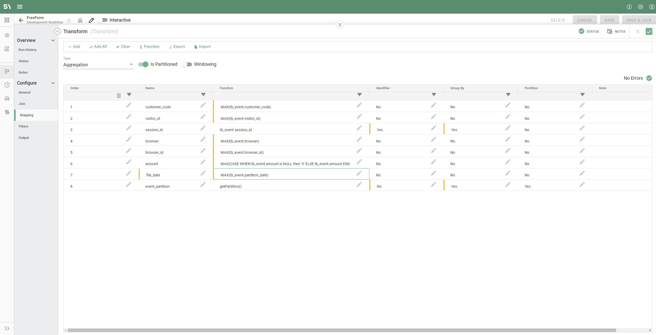The height and width of the screenshot is (335, 656).
Task: Click the filter icon in Function column
Action: pos(359,95)
